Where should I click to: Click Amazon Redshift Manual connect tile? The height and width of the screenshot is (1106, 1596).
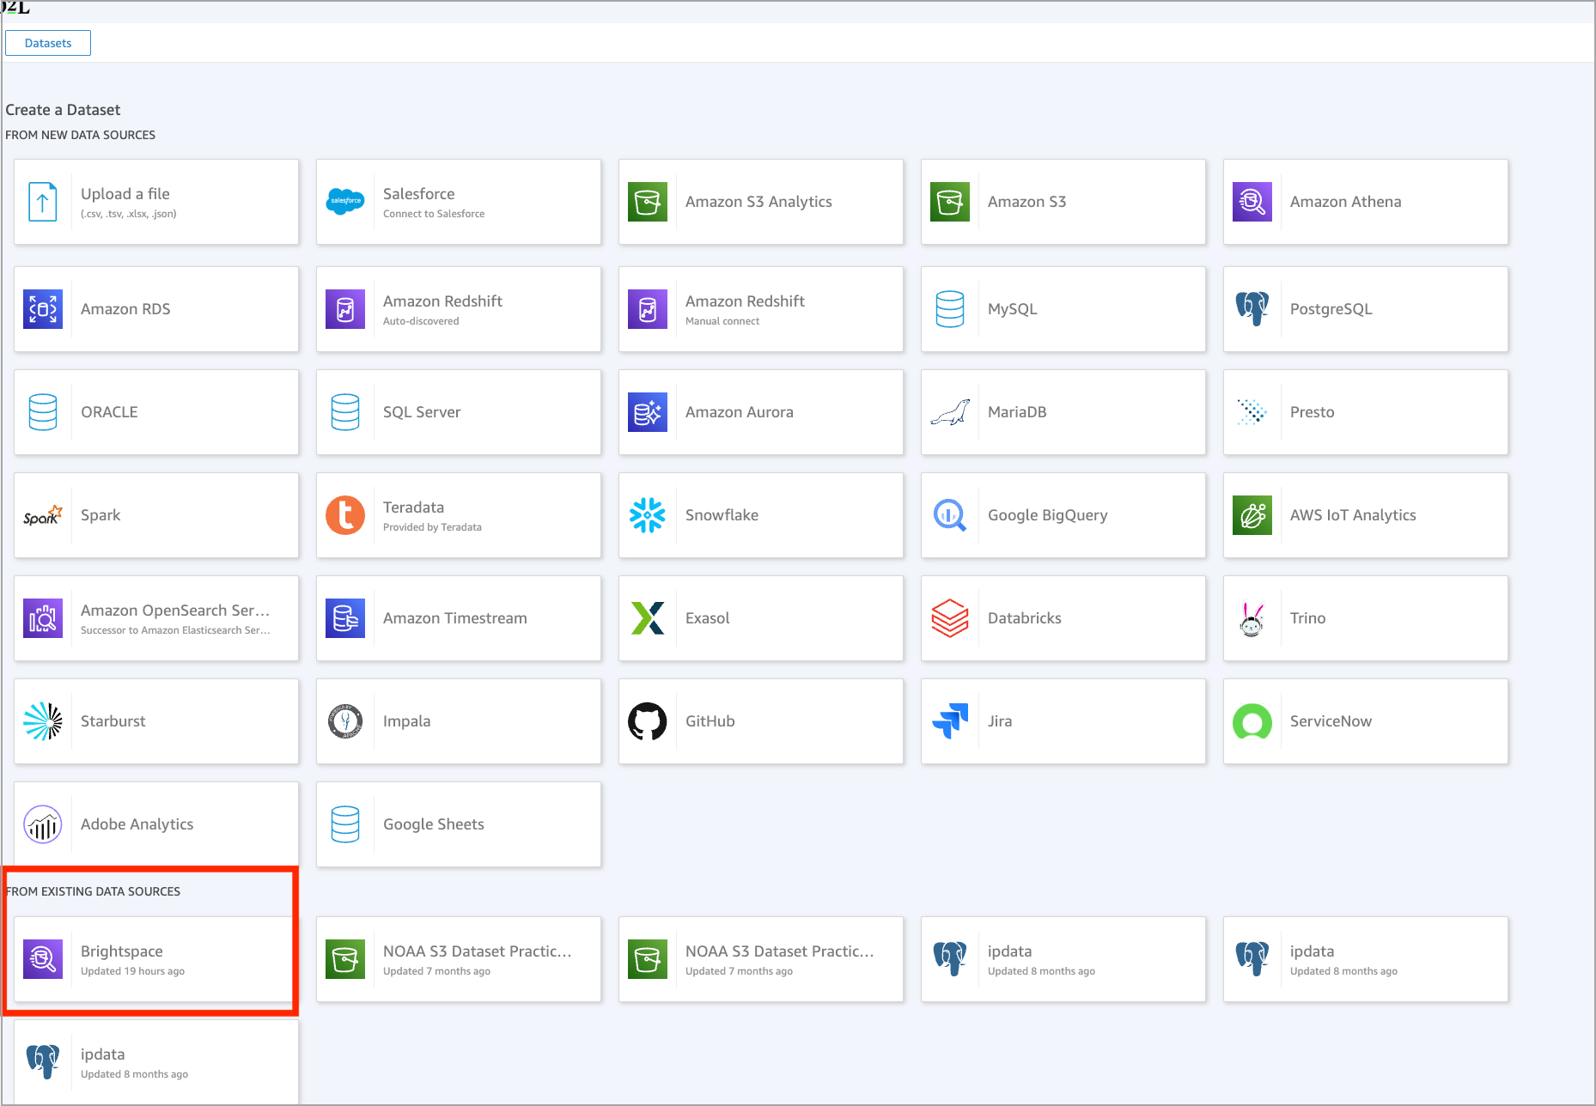760,309
